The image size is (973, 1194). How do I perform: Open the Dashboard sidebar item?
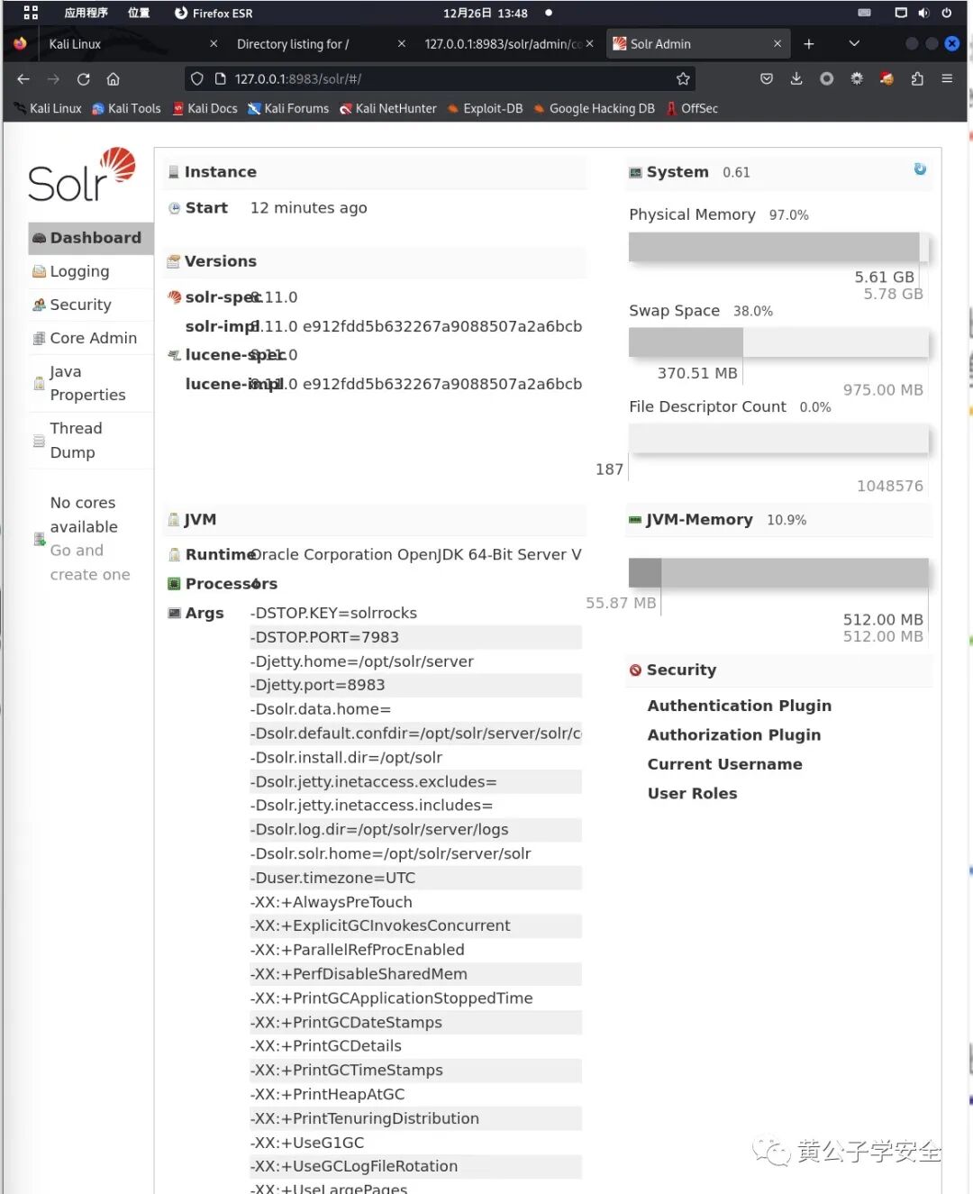coord(91,238)
